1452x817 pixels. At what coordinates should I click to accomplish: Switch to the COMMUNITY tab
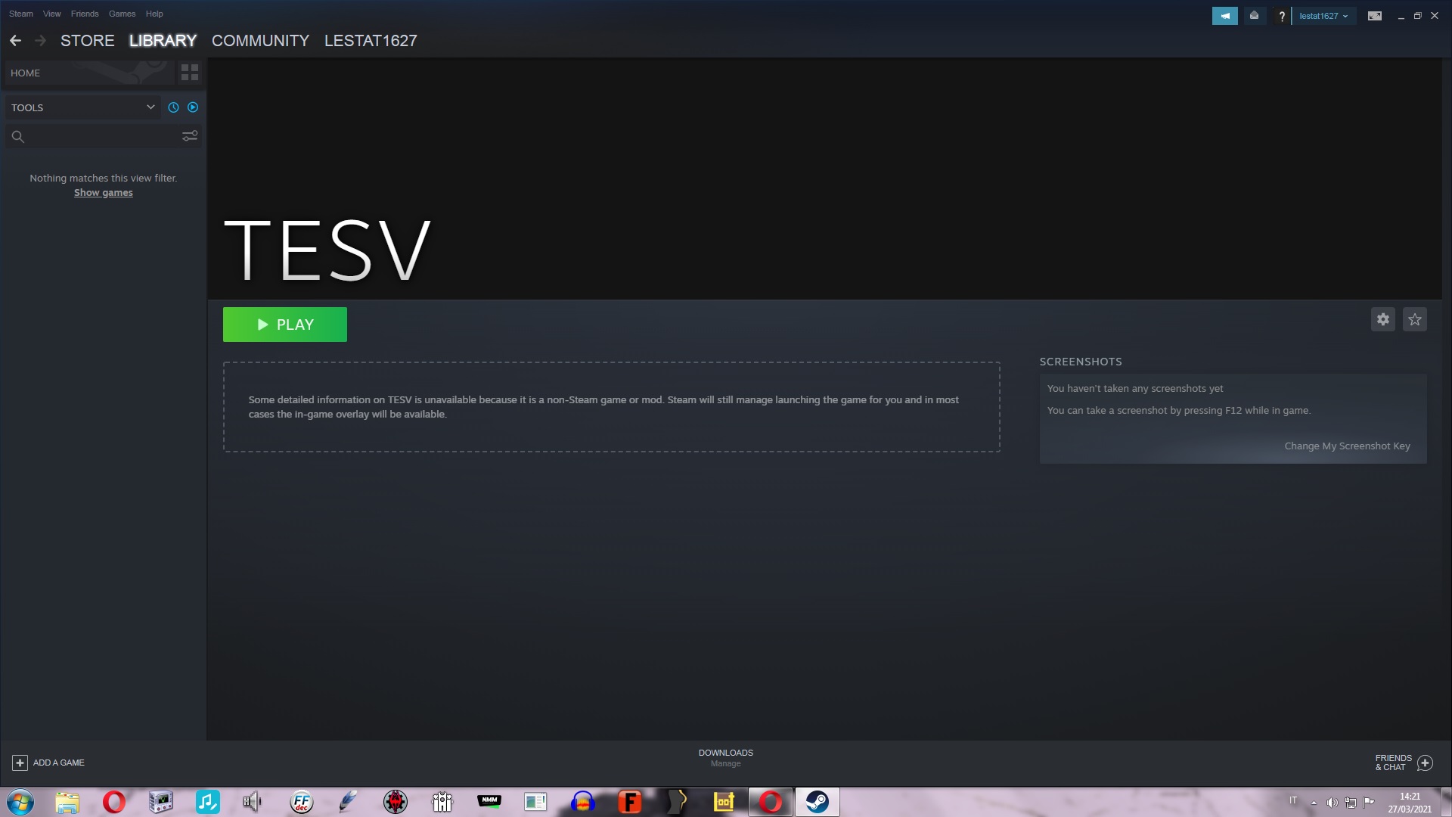[260, 41]
